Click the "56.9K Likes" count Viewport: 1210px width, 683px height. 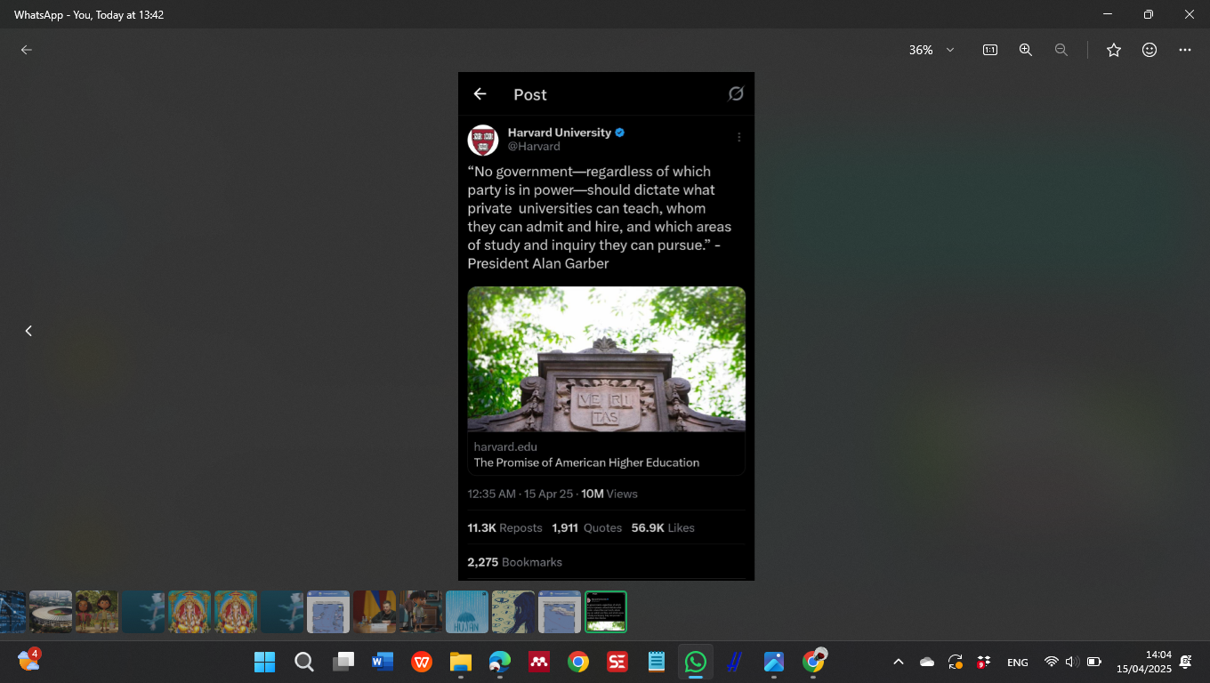(663, 527)
